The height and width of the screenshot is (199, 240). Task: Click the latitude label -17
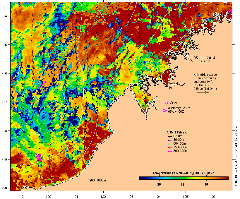tap(4, 102)
